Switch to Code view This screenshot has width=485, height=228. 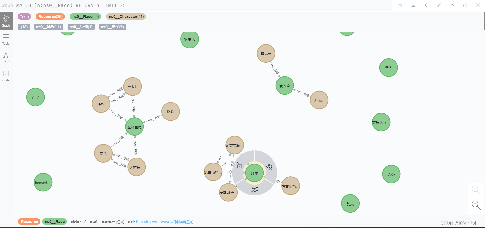coord(6,76)
